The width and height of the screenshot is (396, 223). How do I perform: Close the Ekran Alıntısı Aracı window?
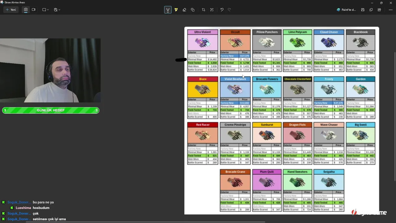pyautogui.click(x=391, y=2)
